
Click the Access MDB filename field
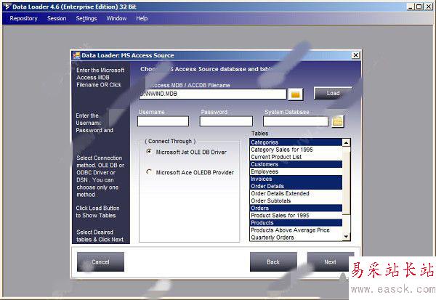click(212, 94)
